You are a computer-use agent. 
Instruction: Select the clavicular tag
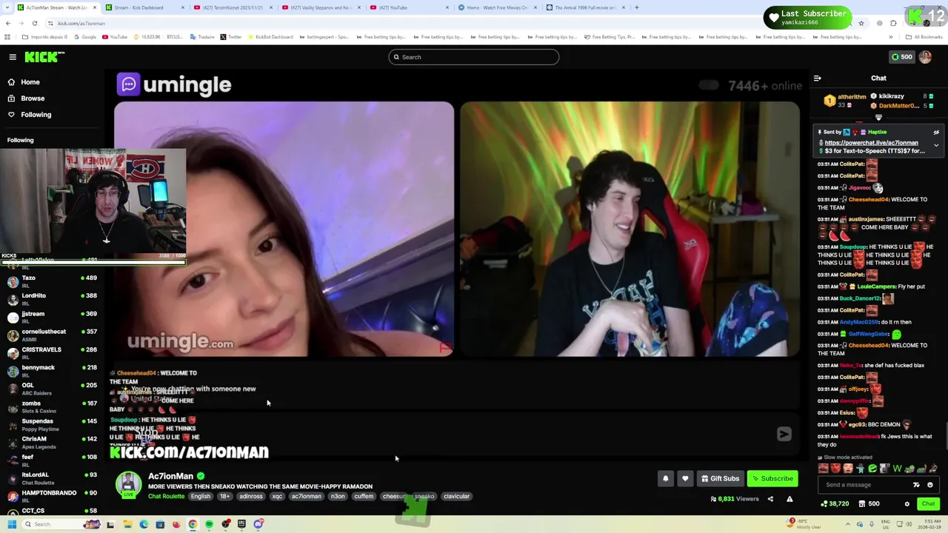coord(456,497)
